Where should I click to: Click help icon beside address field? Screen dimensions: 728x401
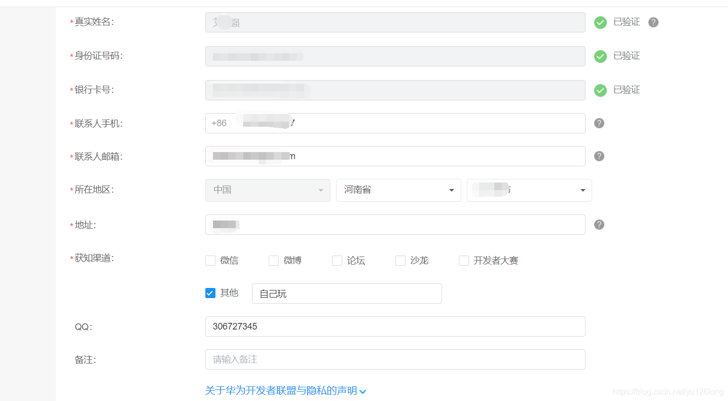599,225
